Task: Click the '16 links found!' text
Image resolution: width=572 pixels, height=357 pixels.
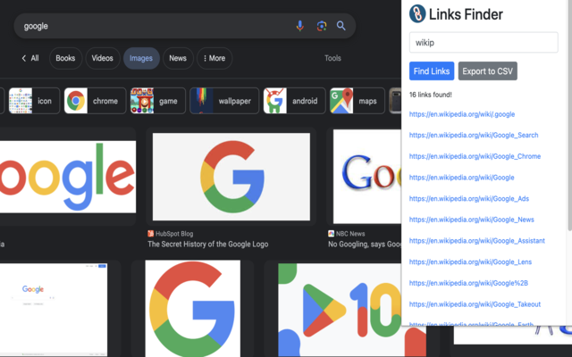Action: pos(431,95)
